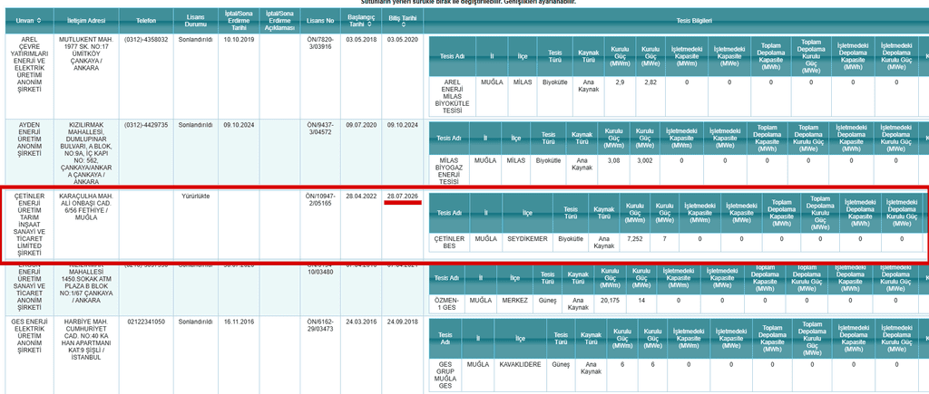Click the cancellation date 09.10.2024 in the İptal/Sona Erdirme Tarihi column

239,125
